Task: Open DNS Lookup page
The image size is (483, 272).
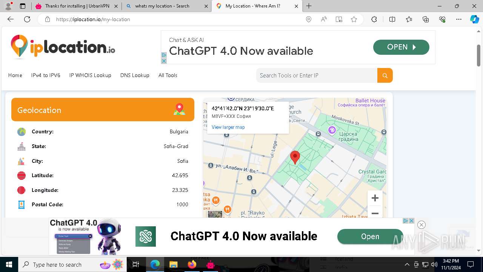Action: 135,75
